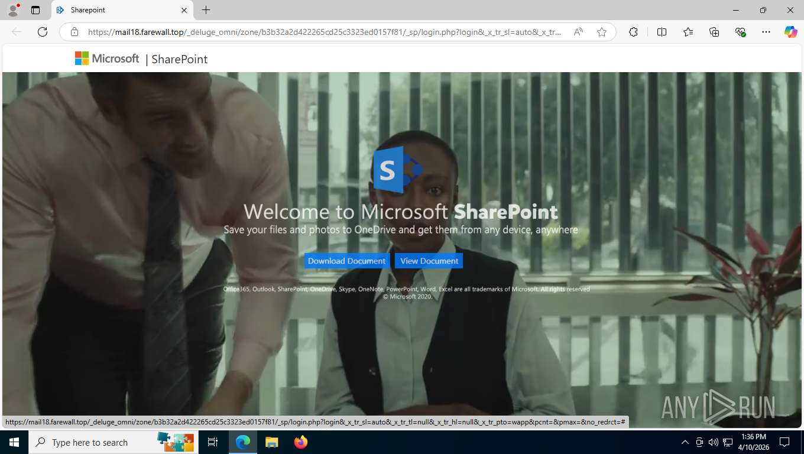This screenshot has height=454, width=804.
Task: Open the volume control tray icon
Action: coord(714,442)
